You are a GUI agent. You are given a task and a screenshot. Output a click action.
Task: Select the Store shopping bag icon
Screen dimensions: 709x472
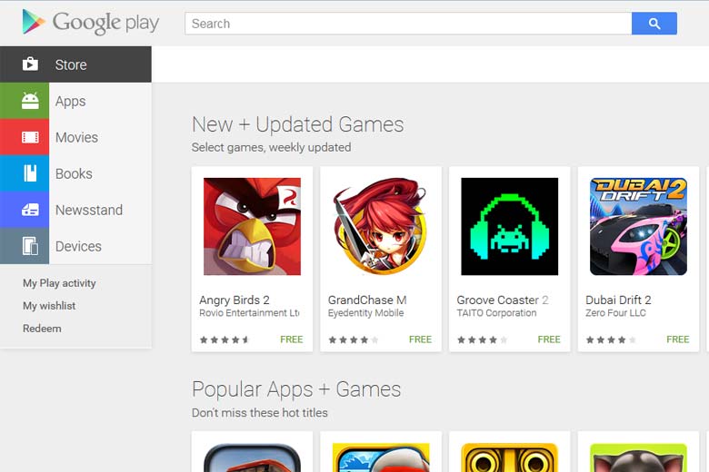click(x=30, y=64)
